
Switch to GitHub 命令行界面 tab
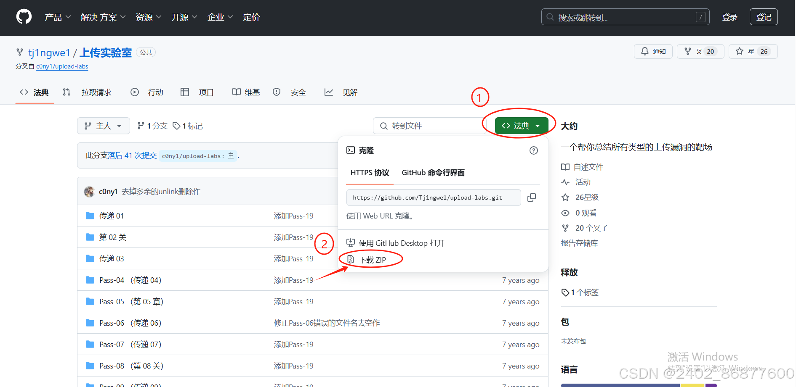(432, 172)
